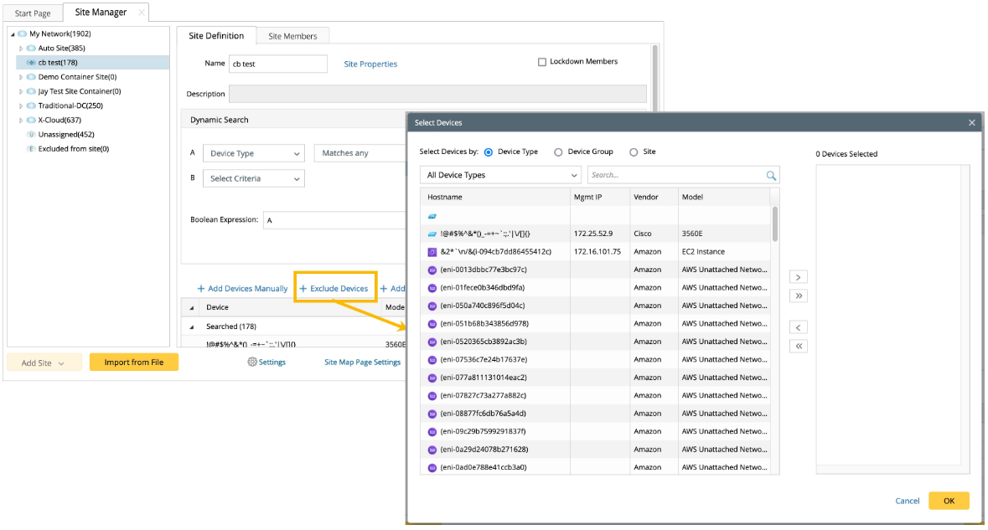Switch to the Start Page tab
Viewport: 988px width, 530px height.
(33, 13)
